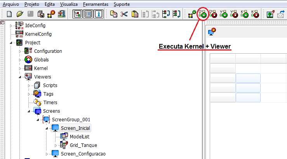Select the Globals item
287x159 pixels.
coord(42,60)
